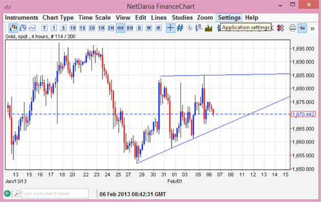Switch to 10 minute time scale
Image resolution: width=321 pixels, height=202 pixels.
[73, 28]
